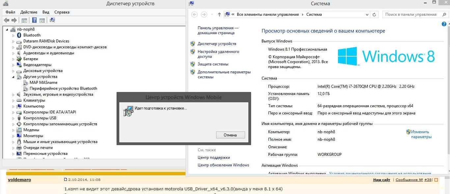Screen dimensions: 450x194
Task: Click the Контроллеры USB plug icon
Action: click(19, 118)
